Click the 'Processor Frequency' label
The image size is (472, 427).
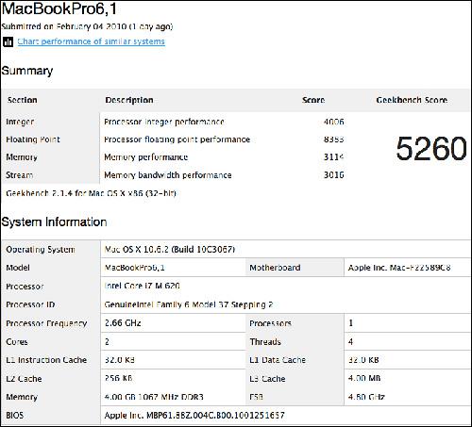tap(46, 323)
